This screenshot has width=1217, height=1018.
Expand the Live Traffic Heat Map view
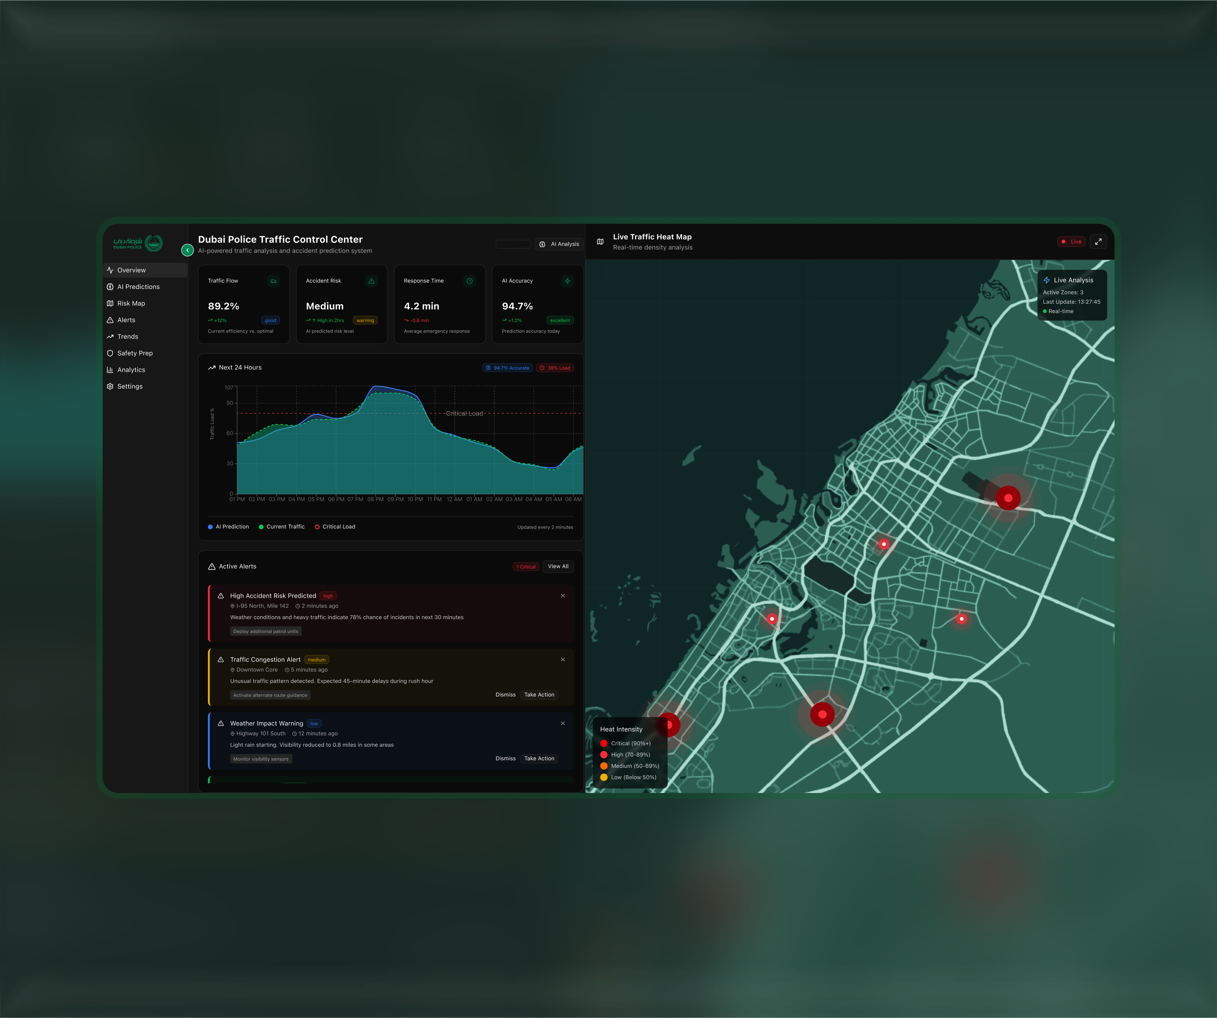click(1099, 242)
